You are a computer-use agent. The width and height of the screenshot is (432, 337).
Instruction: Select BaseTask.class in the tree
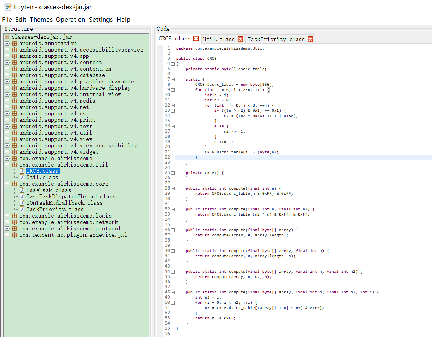[49, 190]
